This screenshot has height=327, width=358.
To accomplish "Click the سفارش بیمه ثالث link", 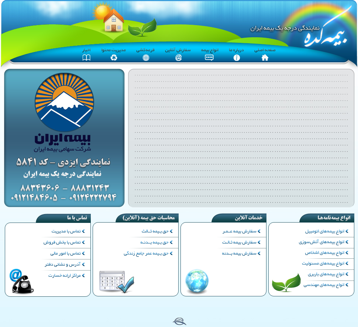I will (x=239, y=242).
